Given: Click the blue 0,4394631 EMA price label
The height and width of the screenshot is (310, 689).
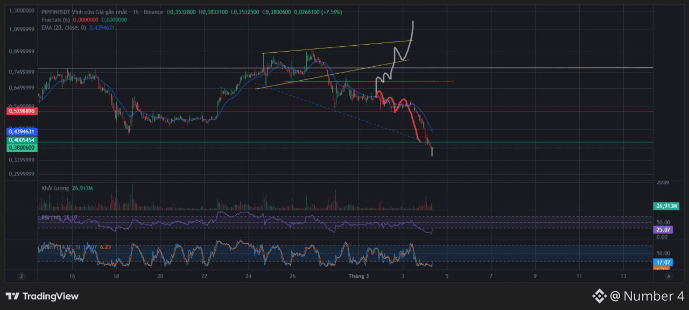Looking at the screenshot, I should tap(22, 131).
